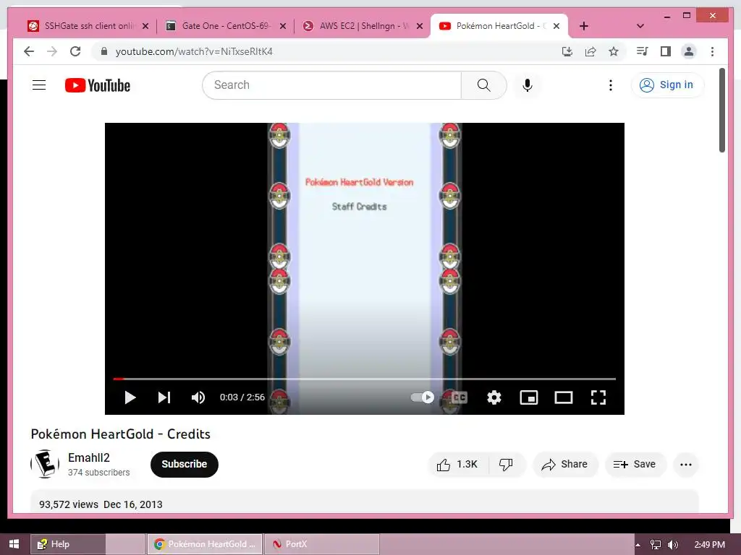This screenshot has width=741, height=555.
Task: Focus the YouTube Search input field
Action: click(332, 85)
